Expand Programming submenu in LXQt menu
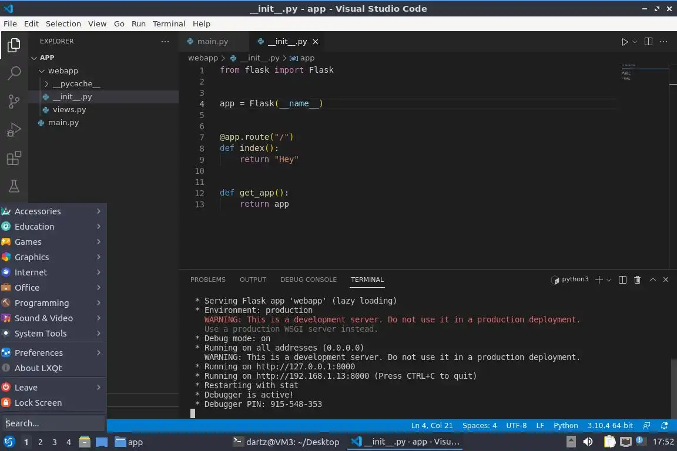677x451 pixels. point(53,303)
